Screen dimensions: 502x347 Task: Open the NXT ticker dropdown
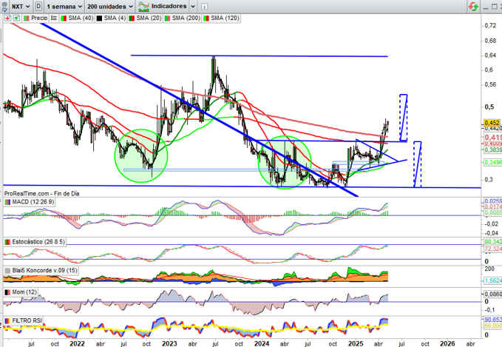coord(21,7)
